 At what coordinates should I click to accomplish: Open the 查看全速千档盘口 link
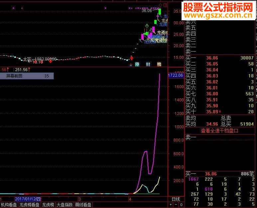(219, 131)
